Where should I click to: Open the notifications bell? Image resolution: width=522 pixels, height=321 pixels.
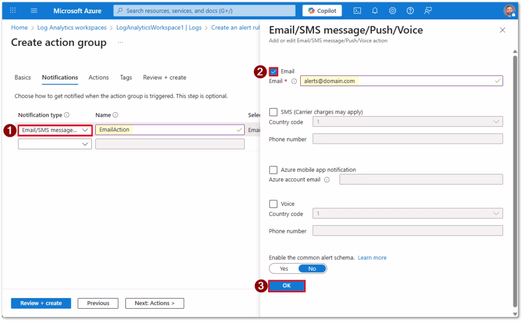[375, 11]
